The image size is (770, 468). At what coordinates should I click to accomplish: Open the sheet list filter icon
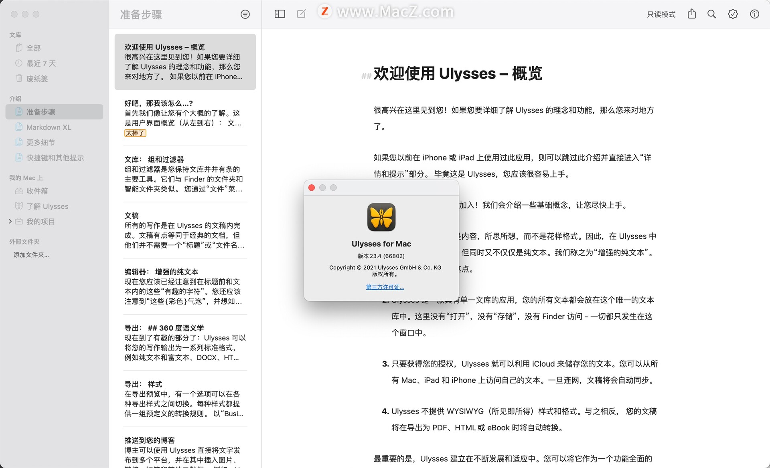pyautogui.click(x=245, y=14)
